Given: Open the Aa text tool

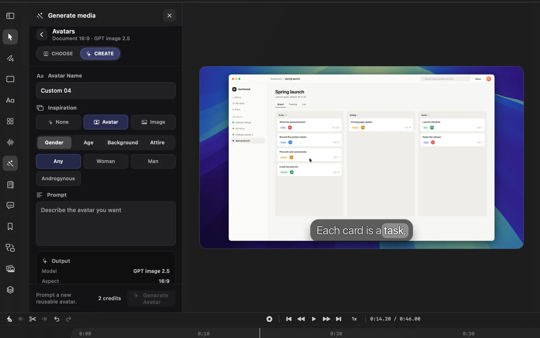Looking at the screenshot, I should tap(10, 100).
